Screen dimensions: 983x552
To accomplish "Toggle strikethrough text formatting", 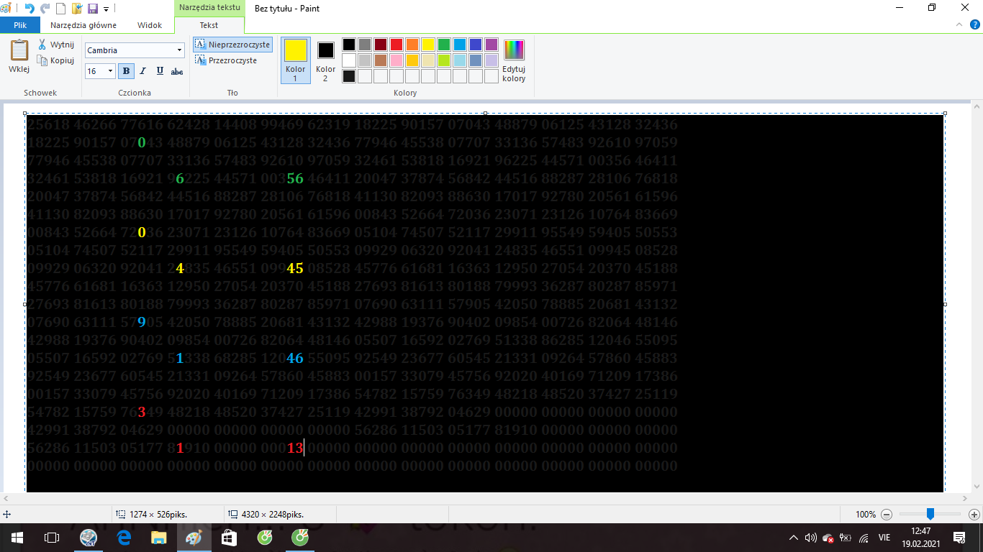I will [x=177, y=71].
